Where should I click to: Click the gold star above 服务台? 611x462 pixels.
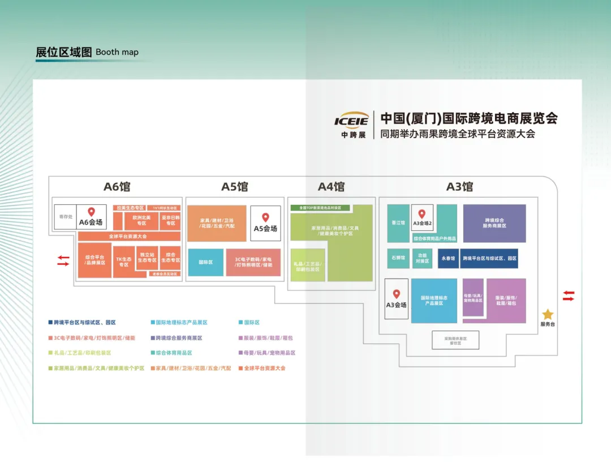pyautogui.click(x=548, y=314)
